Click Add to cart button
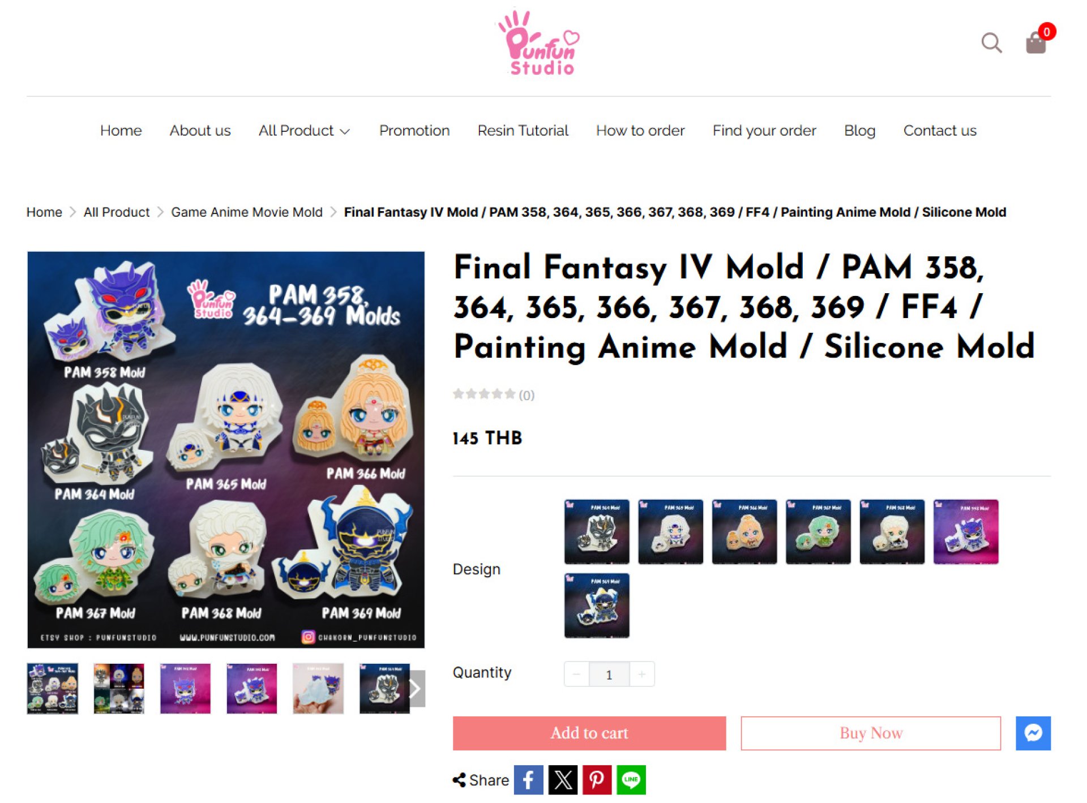The height and width of the screenshot is (803, 1087). click(589, 733)
